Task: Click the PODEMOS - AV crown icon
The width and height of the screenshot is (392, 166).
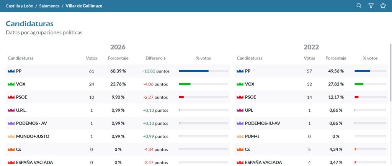Action: pyautogui.click(x=11, y=123)
